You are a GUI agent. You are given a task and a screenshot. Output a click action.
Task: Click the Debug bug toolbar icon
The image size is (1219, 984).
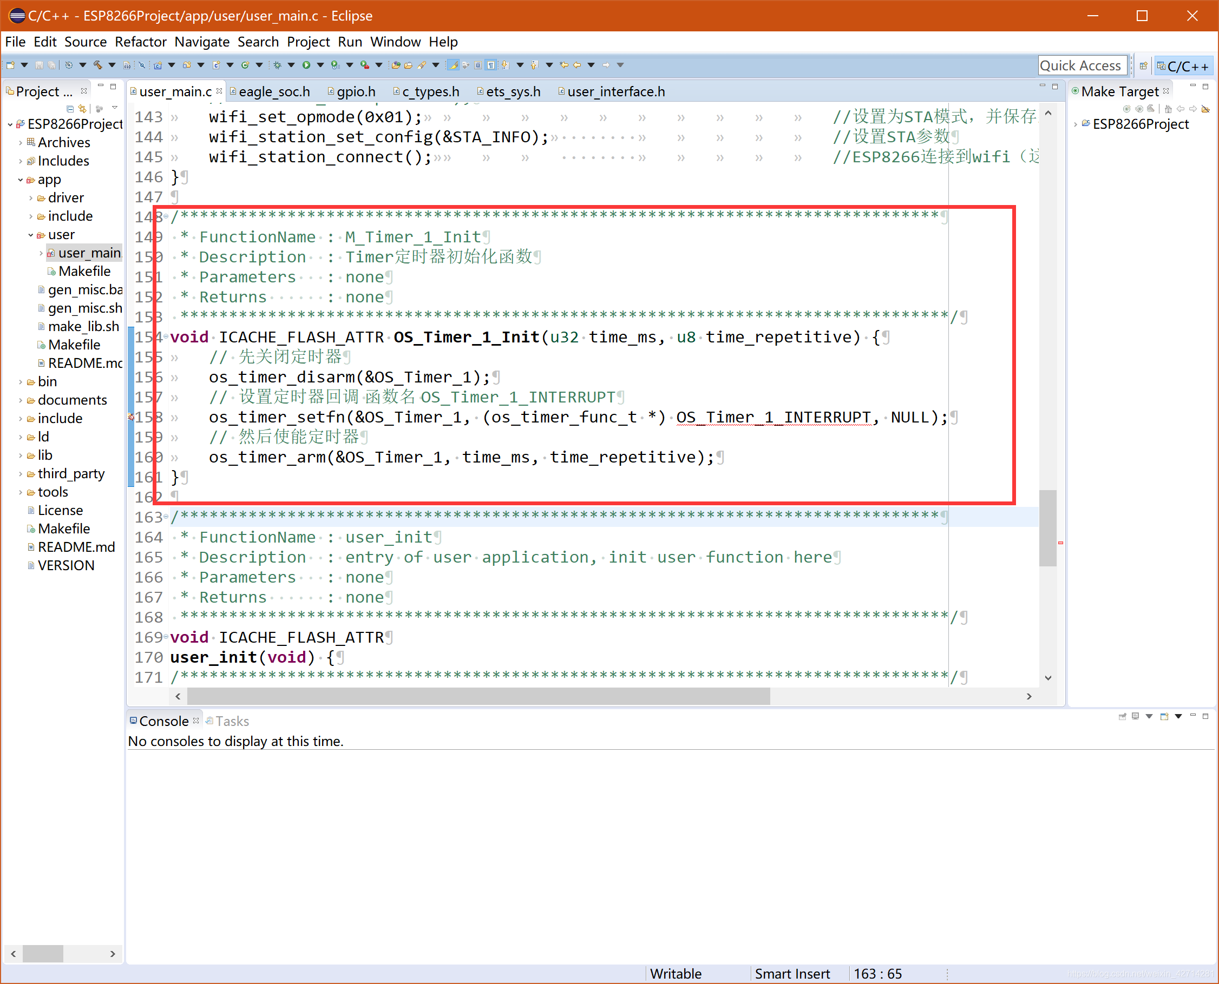pyautogui.click(x=277, y=65)
